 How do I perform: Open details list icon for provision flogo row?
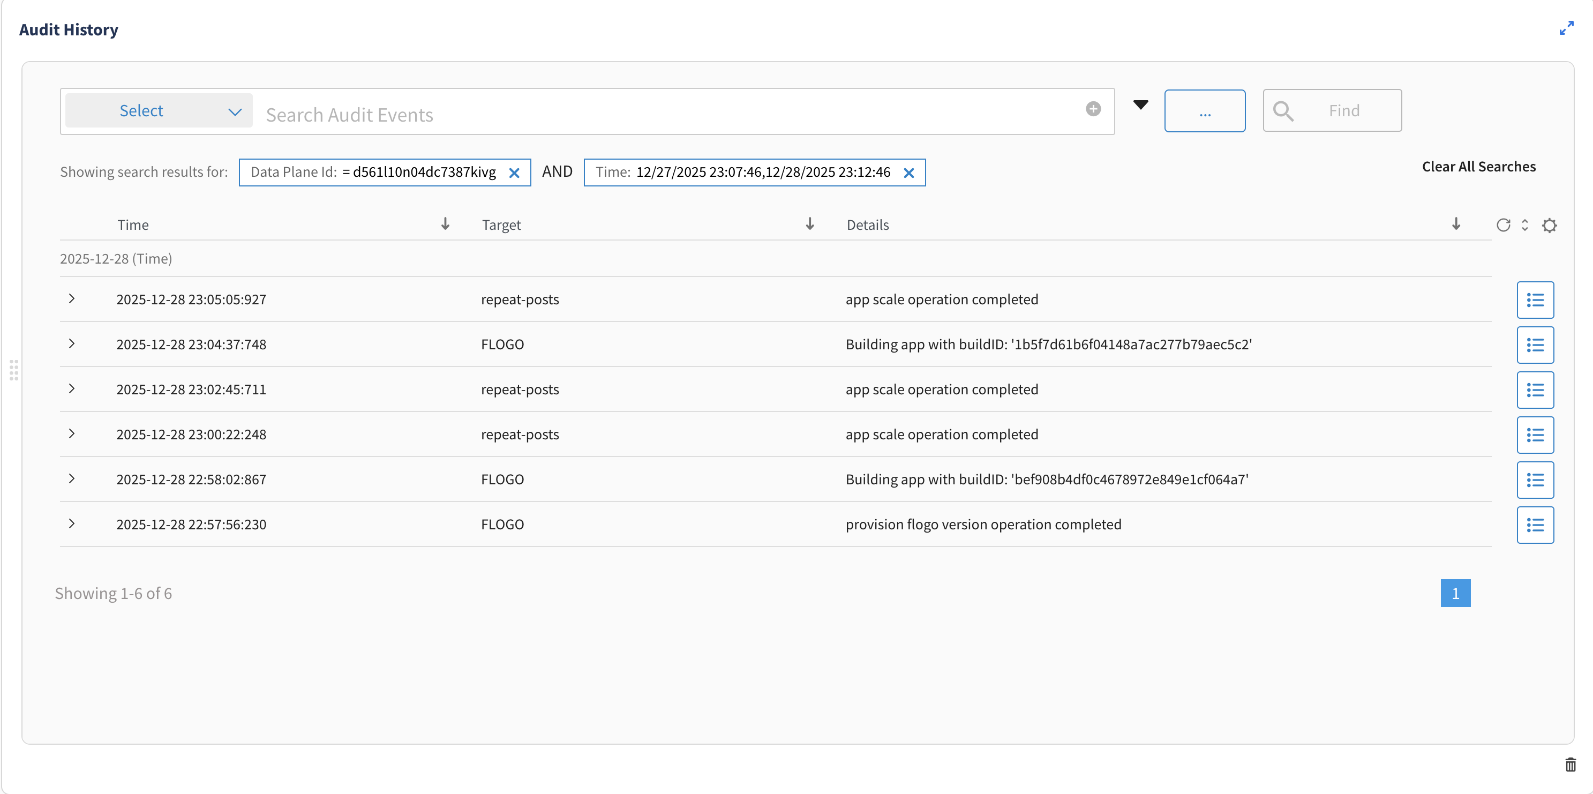pos(1534,525)
